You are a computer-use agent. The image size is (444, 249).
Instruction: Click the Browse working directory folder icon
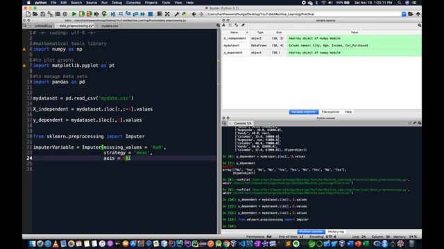coord(411,14)
